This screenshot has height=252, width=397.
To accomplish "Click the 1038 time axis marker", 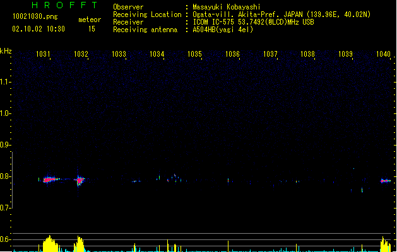I will (307, 54).
